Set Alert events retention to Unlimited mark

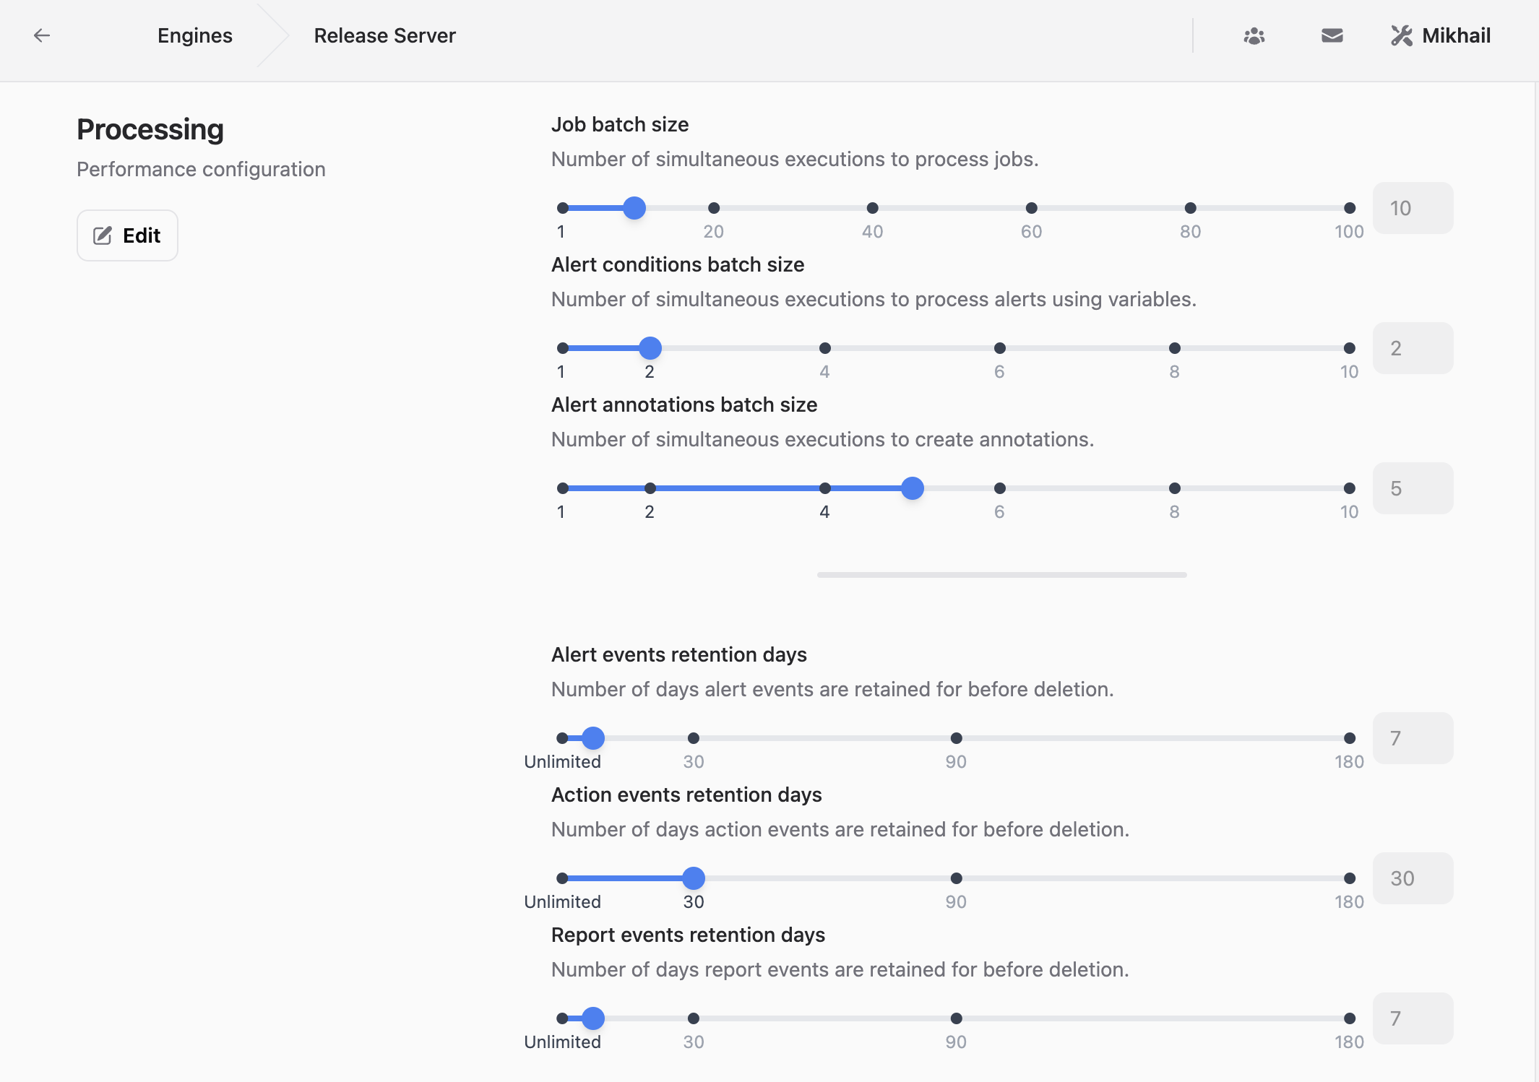coord(562,738)
